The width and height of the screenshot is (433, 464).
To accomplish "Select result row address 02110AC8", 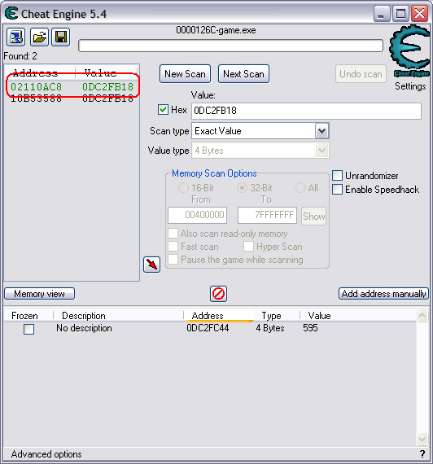I will coord(72,87).
